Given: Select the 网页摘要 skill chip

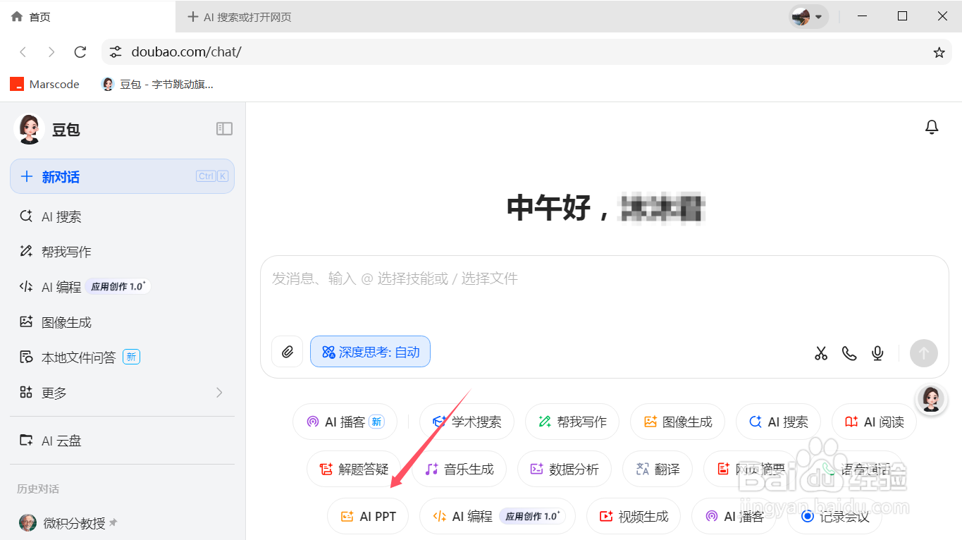Looking at the screenshot, I should coord(750,469).
